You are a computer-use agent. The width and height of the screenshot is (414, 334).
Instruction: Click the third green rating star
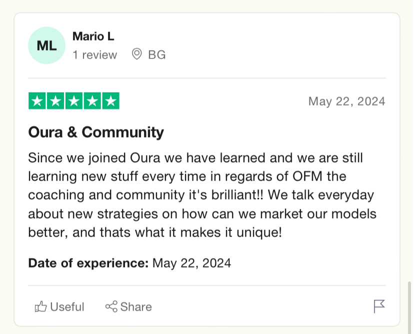(74, 101)
